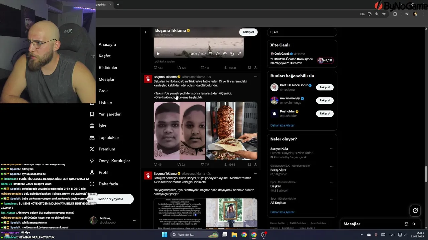Like the post with 1 B likes
Viewport: 428px width, 240px height.
click(205, 68)
